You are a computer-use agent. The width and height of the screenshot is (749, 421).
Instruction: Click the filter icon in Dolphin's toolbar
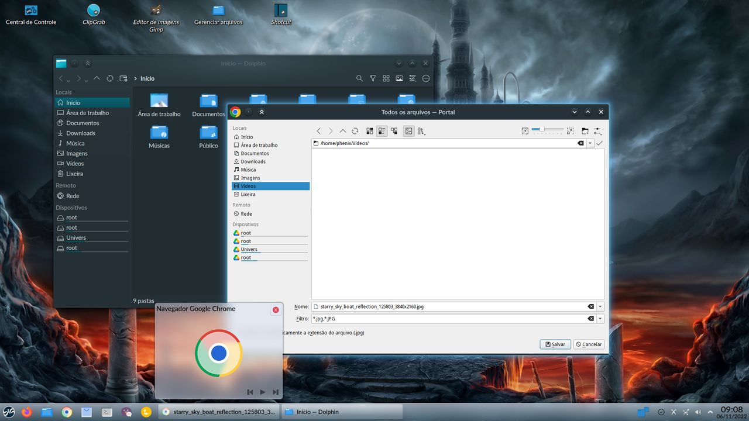(x=373, y=78)
